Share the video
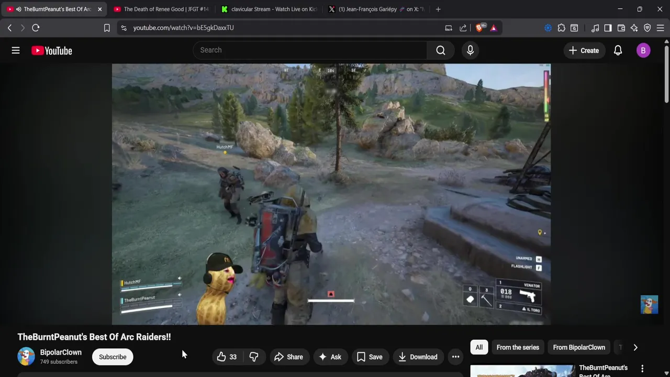 [288, 357]
